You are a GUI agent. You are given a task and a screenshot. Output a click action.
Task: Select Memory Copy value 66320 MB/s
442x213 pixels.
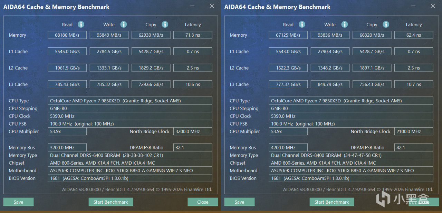372,35
